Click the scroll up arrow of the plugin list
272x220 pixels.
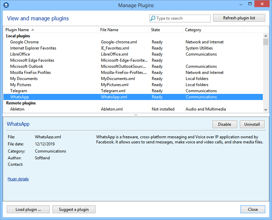[x=266, y=36]
